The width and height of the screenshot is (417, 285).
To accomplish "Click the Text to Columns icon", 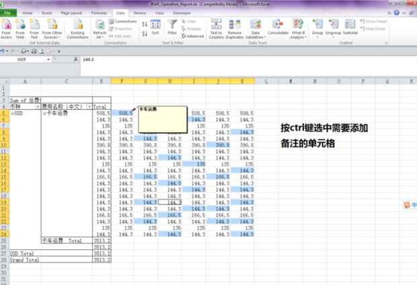I will pyautogui.click(x=216, y=25).
